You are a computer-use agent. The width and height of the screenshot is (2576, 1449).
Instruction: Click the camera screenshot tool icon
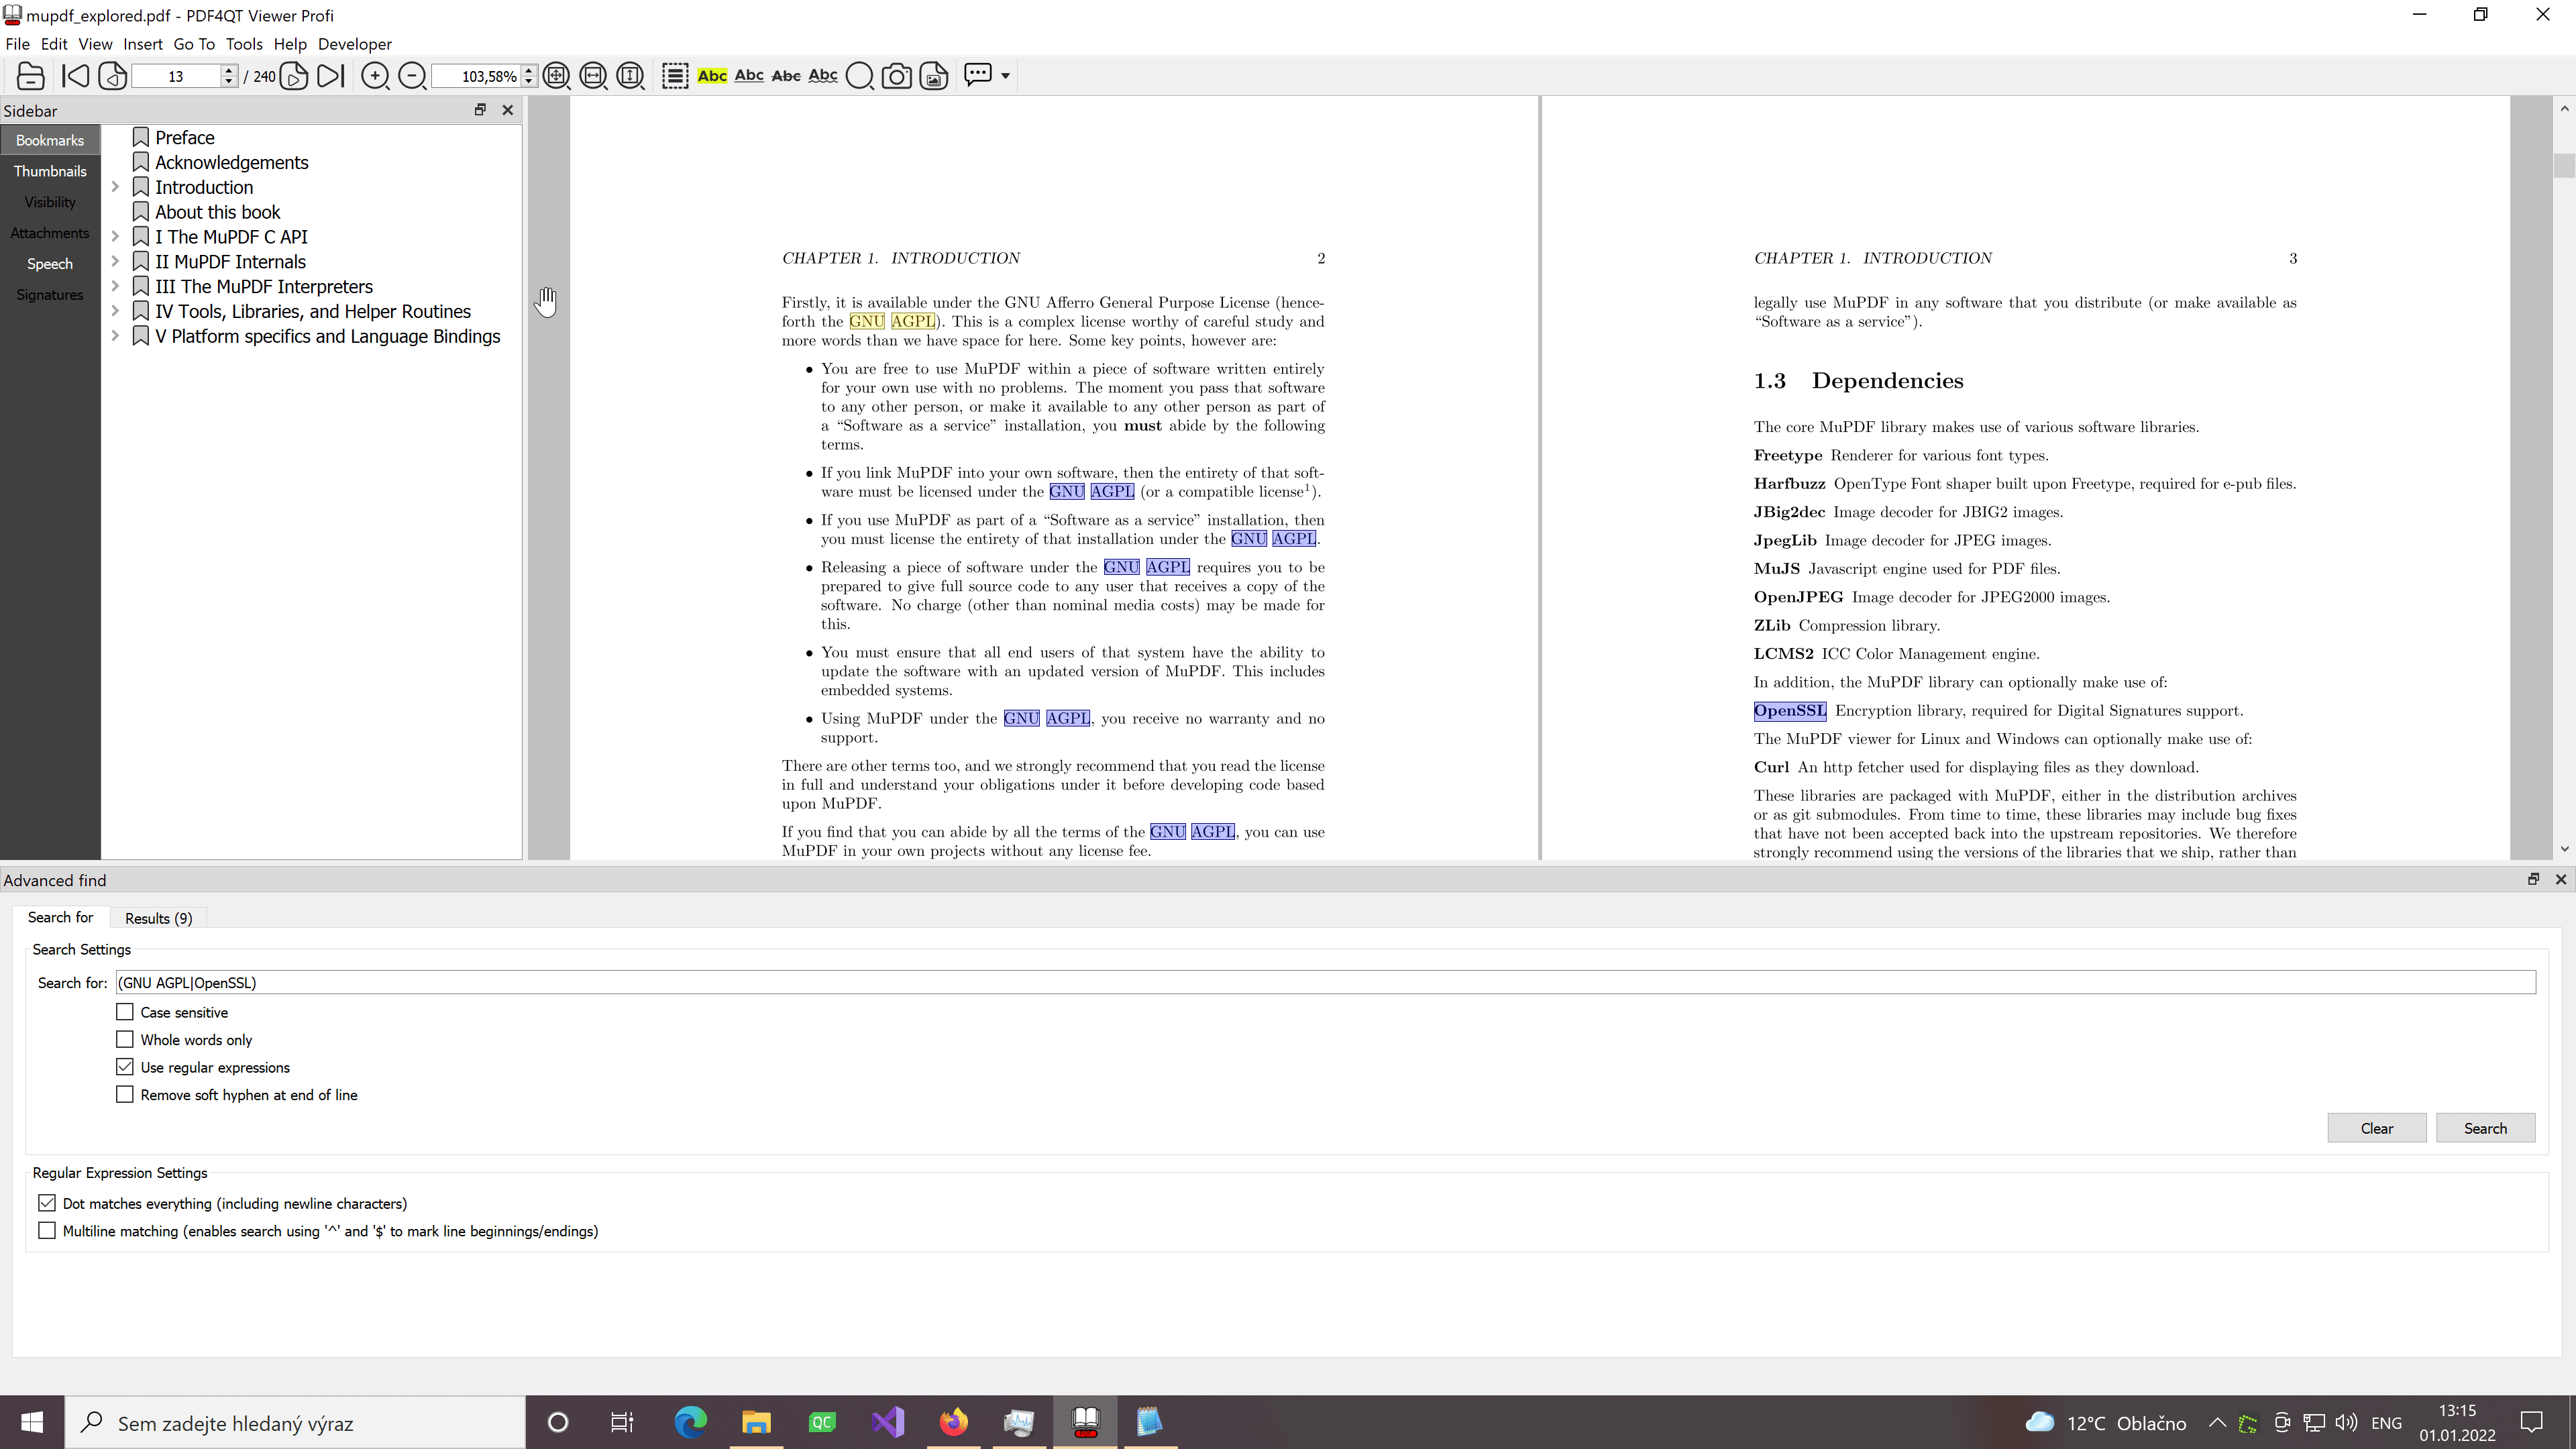coord(896,76)
